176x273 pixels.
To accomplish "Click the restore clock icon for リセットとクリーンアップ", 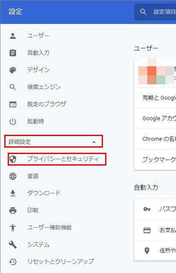I will (x=13, y=261).
